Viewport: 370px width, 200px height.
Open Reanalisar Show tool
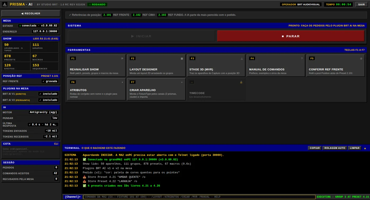point(96,66)
